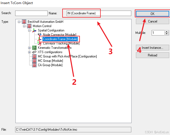Click the Multiple count field
Screen dimensions: 170x135
[x=158, y=33]
